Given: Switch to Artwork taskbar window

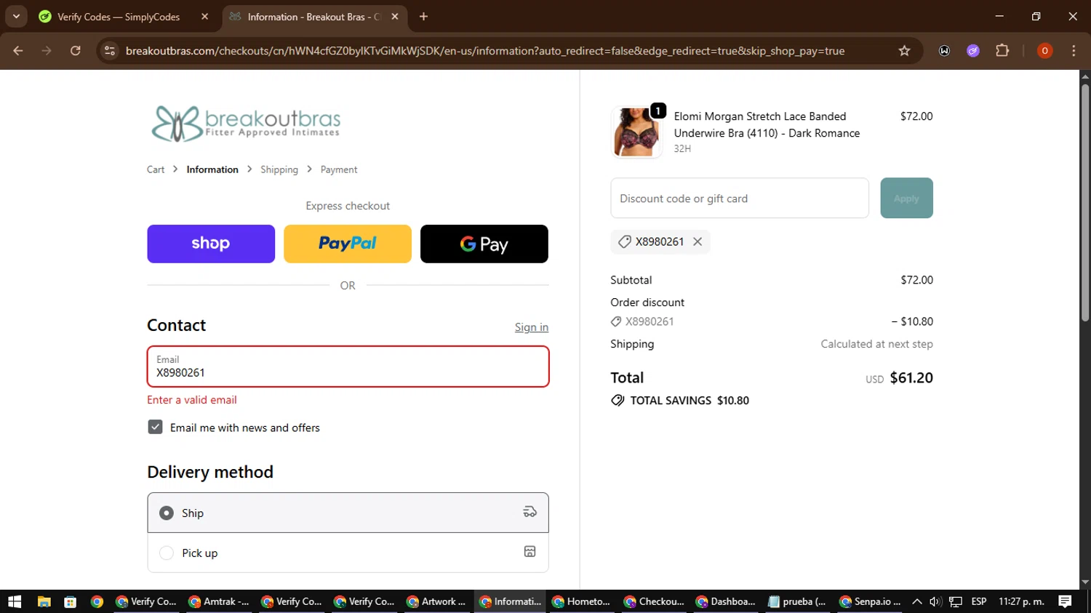Looking at the screenshot, I should point(437,601).
